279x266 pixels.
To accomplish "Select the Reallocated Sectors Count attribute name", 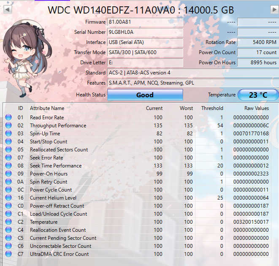I will click(x=59, y=150).
